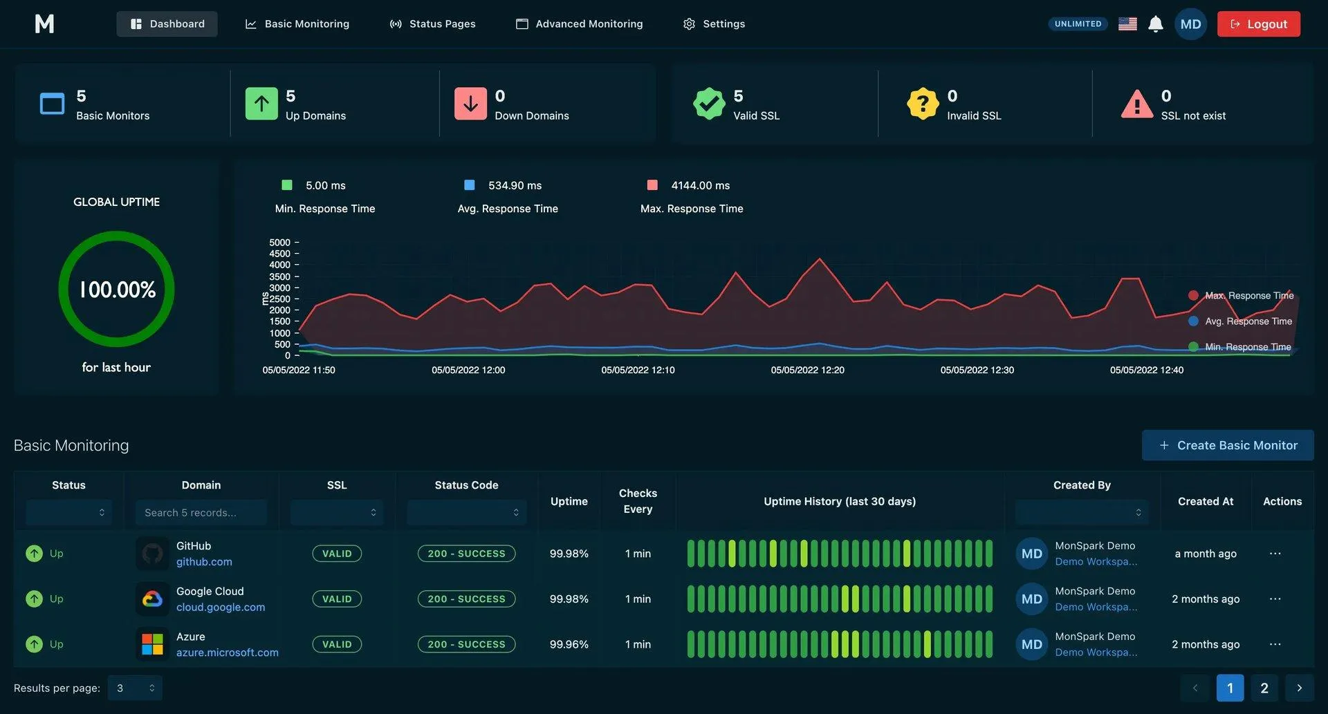Open Settings in navigation
The width and height of the screenshot is (1328, 714).
(x=714, y=24)
